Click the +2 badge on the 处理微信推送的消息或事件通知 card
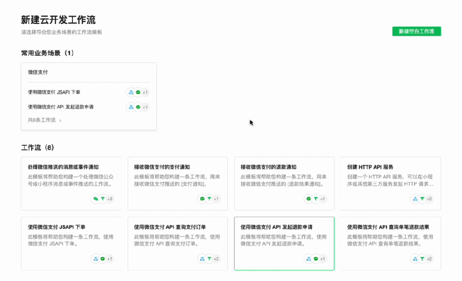Image resolution: width=462 pixels, height=281 pixels. tap(110, 199)
